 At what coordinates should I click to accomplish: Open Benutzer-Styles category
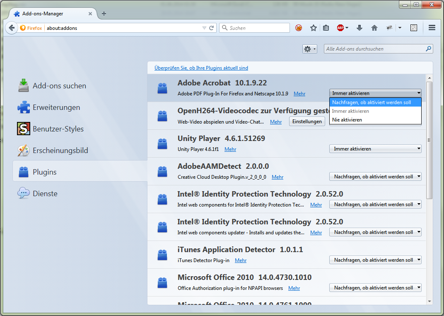click(80, 129)
